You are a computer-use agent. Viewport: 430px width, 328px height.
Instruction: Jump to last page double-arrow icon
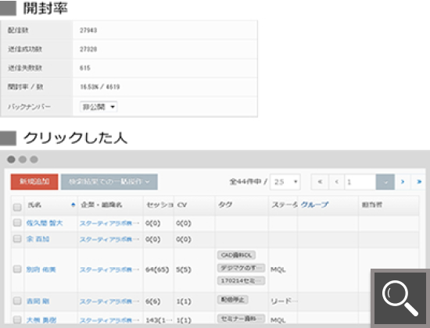[419, 182]
